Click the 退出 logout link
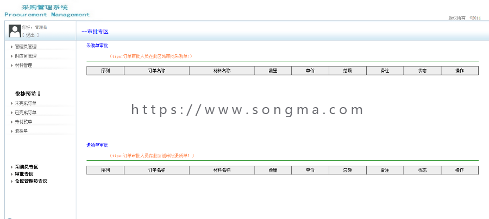489x219 pixels. 30,35
